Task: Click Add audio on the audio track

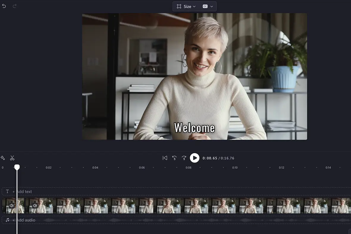Action: coord(25,220)
